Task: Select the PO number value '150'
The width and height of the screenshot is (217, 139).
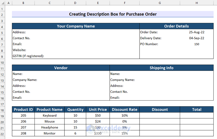Action: coord(197,44)
